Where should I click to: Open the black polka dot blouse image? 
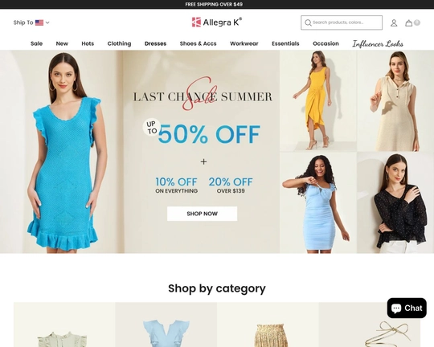point(395,202)
